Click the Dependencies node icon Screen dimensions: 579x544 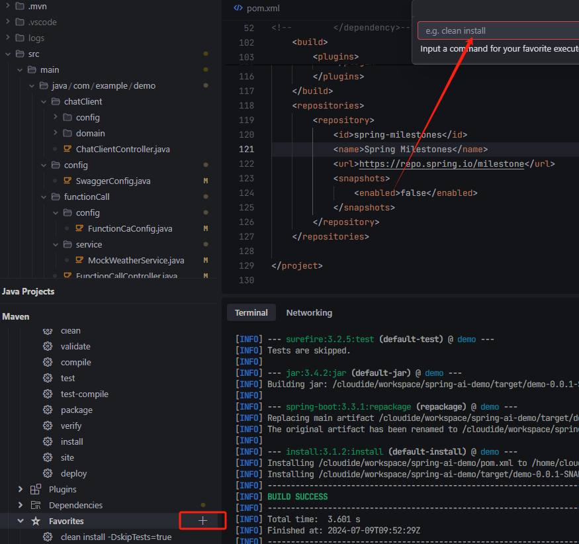pyautogui.click(x=36, y=505)
